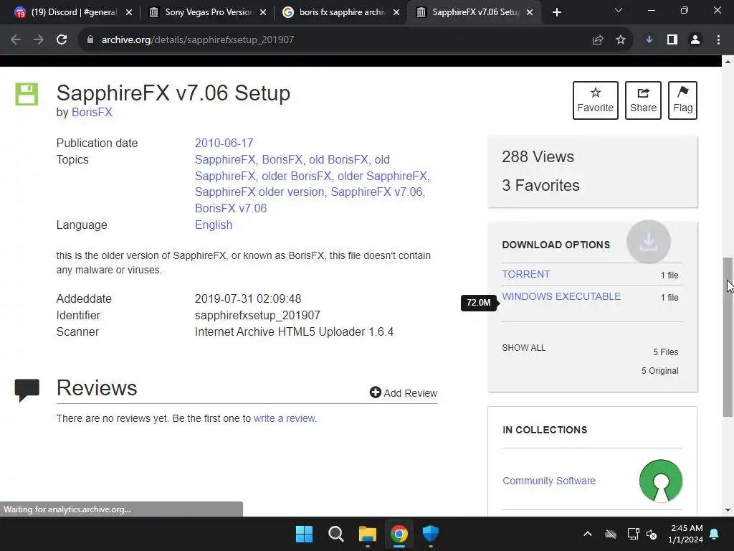Click the 3 Favorites text
The height and width of the screenshot is (551, 734).
click(540, 186)
